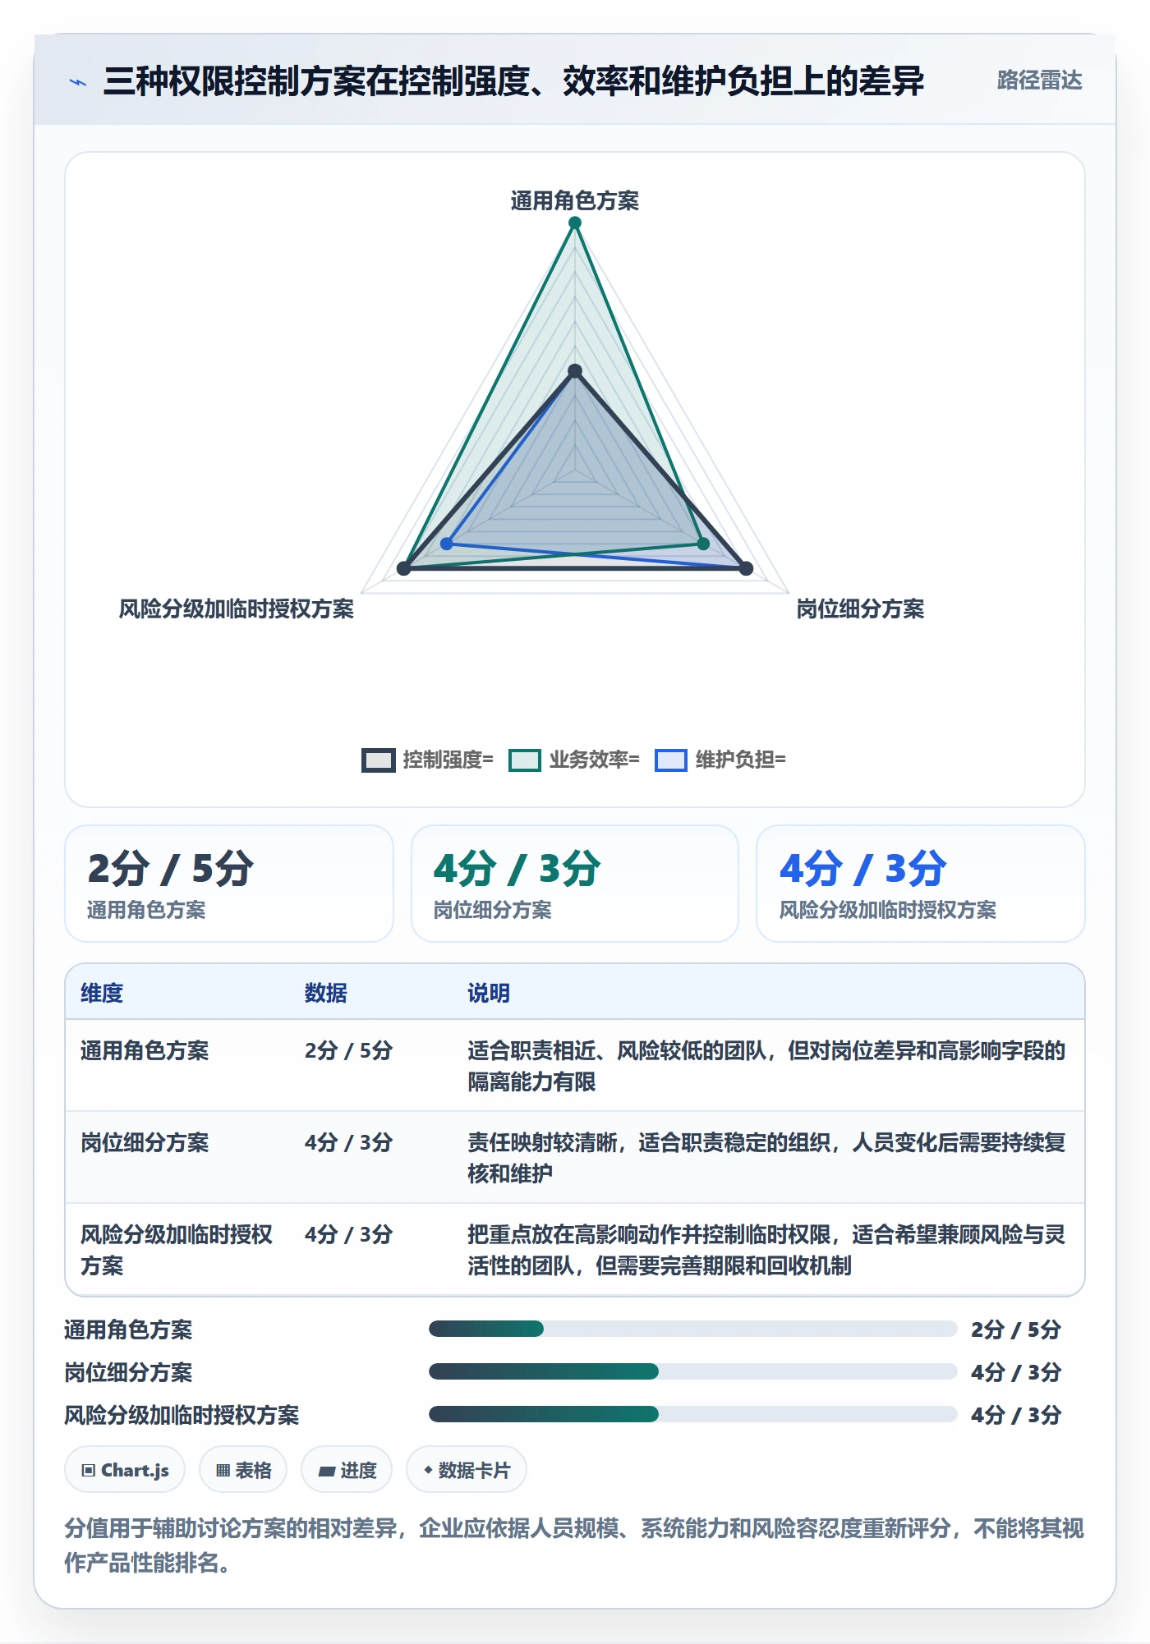Screen dimensions: 1150x1644
Task: Click the 维度 column header
Action: (102, 993)
